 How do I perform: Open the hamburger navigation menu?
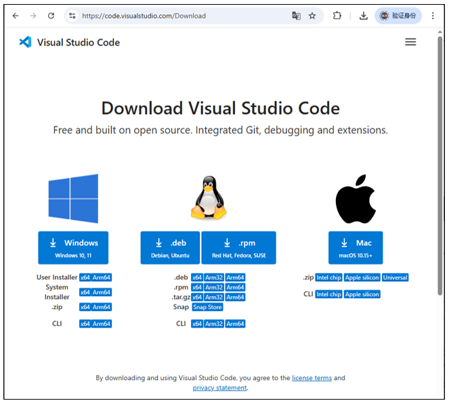coord(410,42)
